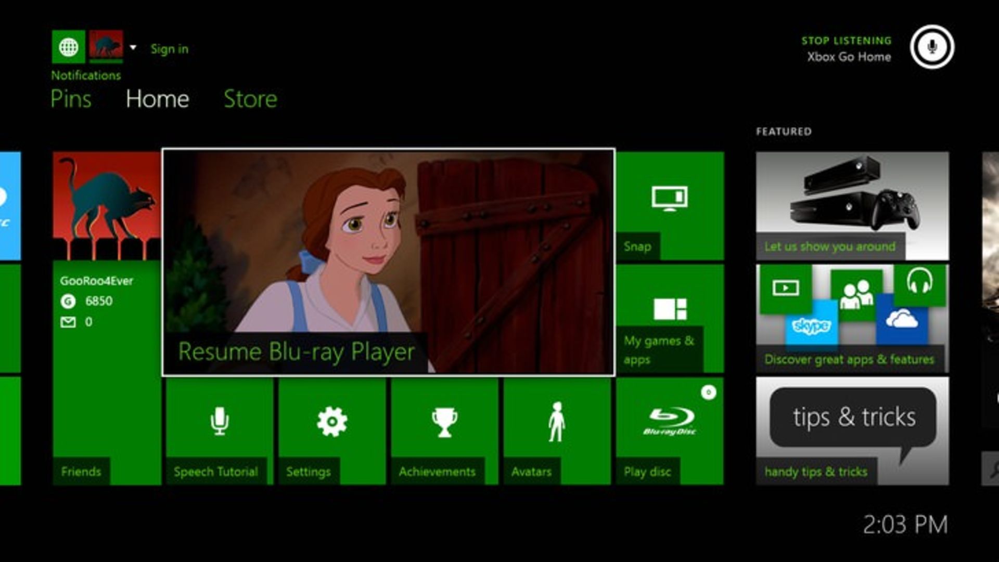Expand the profile dropdown arrow
Viewport: 999px width, 562px height.
coord(133,47)
